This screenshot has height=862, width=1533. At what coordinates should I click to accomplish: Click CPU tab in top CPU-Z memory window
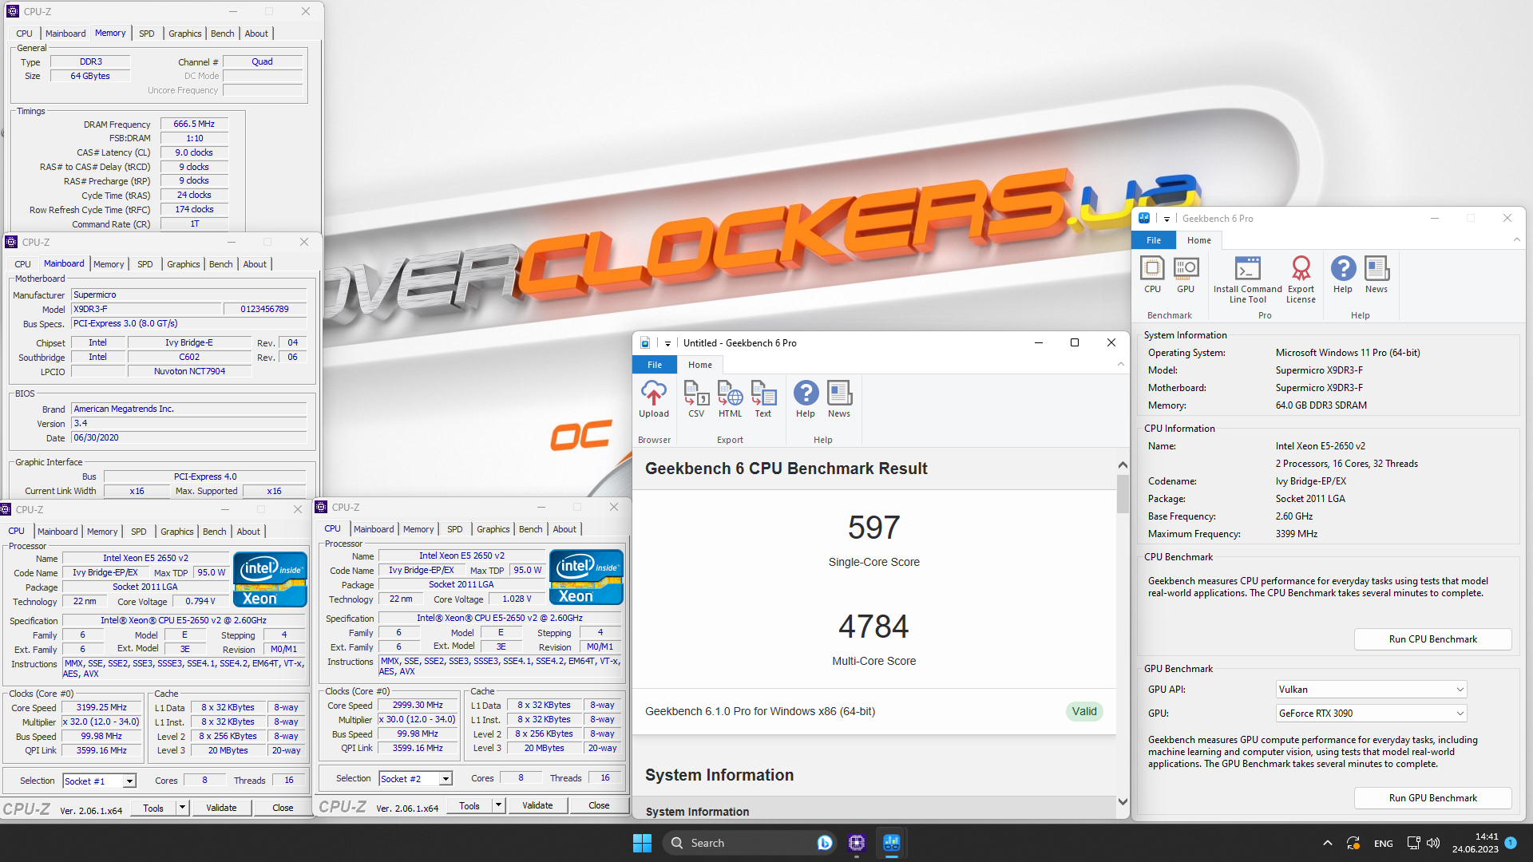24,34
